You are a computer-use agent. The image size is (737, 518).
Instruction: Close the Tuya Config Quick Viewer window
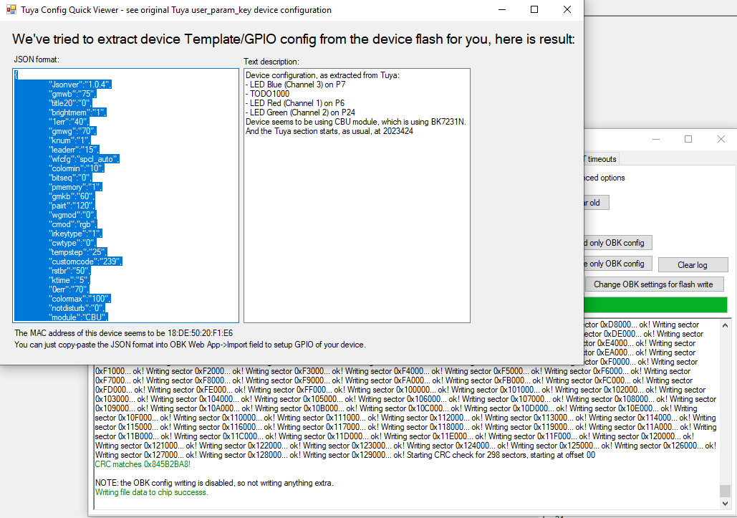click(567, 9)
